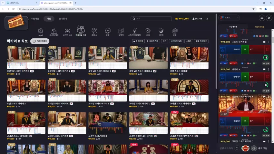Filter by 스피드 speed games
This screenshot has width=274, height=154.
coord(189,41)
